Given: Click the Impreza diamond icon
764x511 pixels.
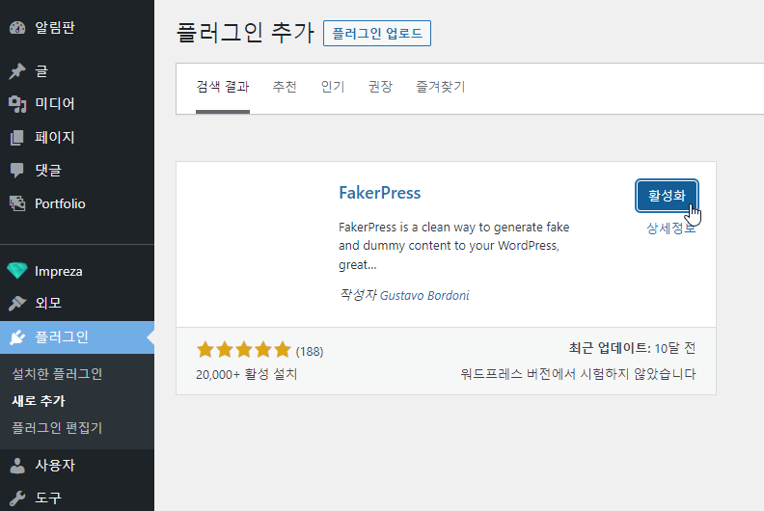Looking at the screenshot, I should (x=17, y=270).
